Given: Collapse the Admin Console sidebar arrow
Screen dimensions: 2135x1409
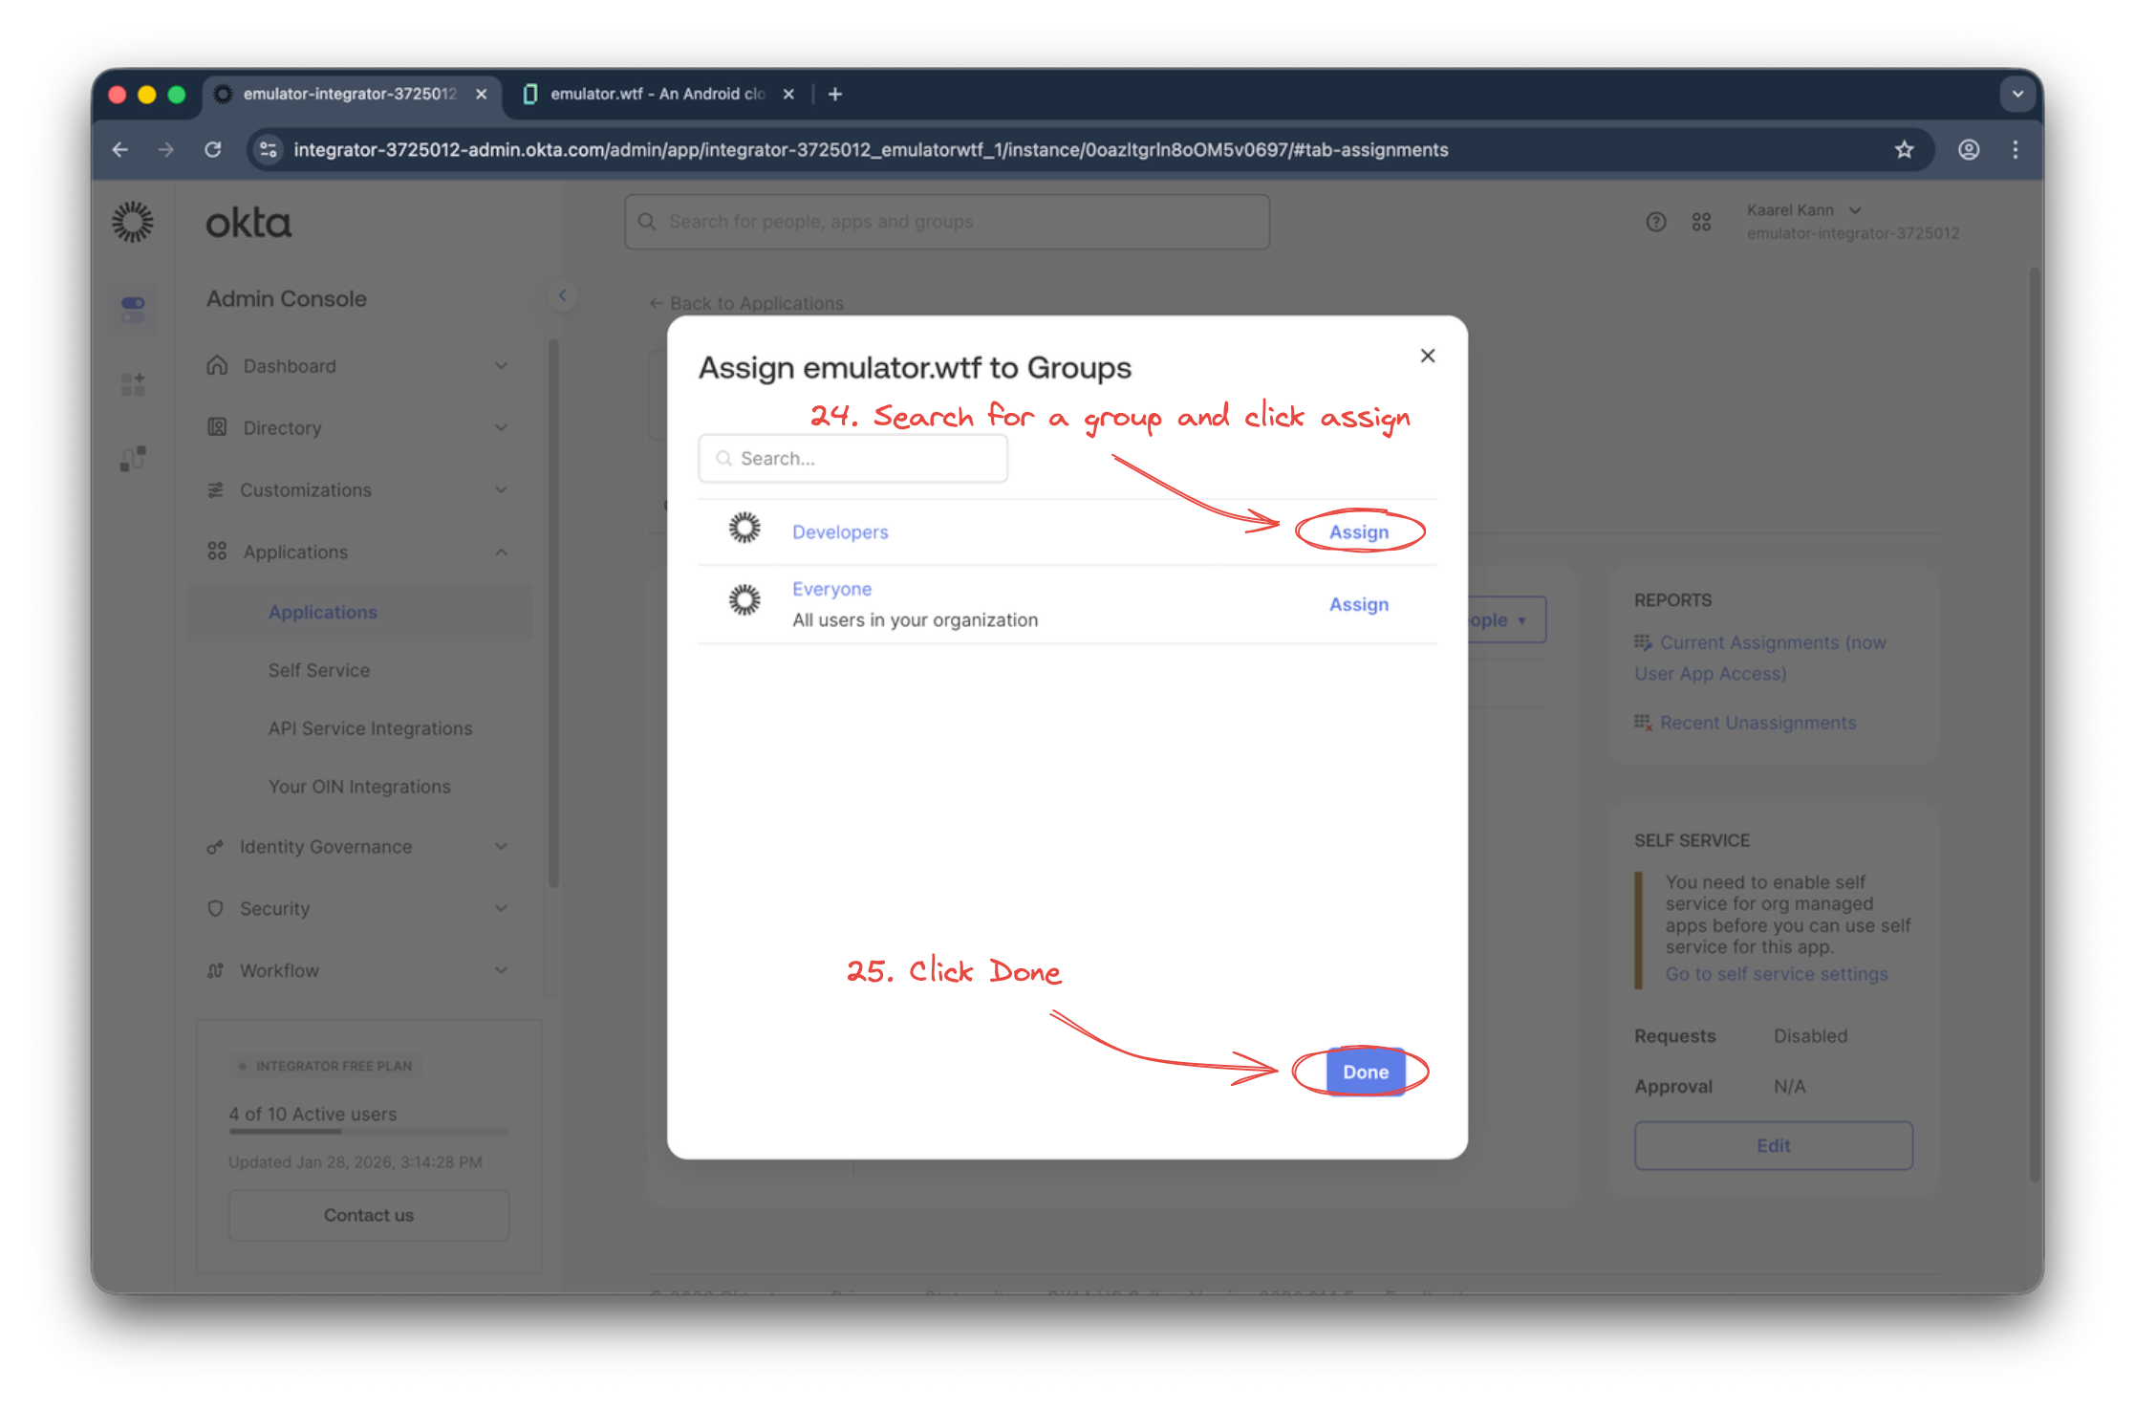Looking at the screenshot, I should click(x=563, y=295).
